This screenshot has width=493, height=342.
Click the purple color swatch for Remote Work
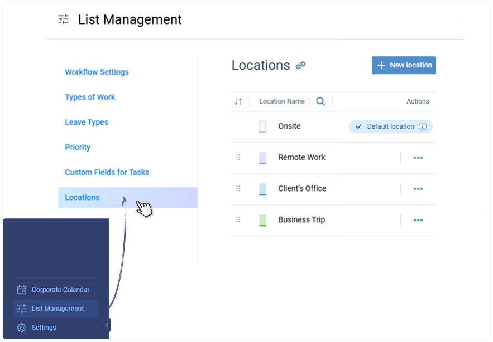[262, 158]
